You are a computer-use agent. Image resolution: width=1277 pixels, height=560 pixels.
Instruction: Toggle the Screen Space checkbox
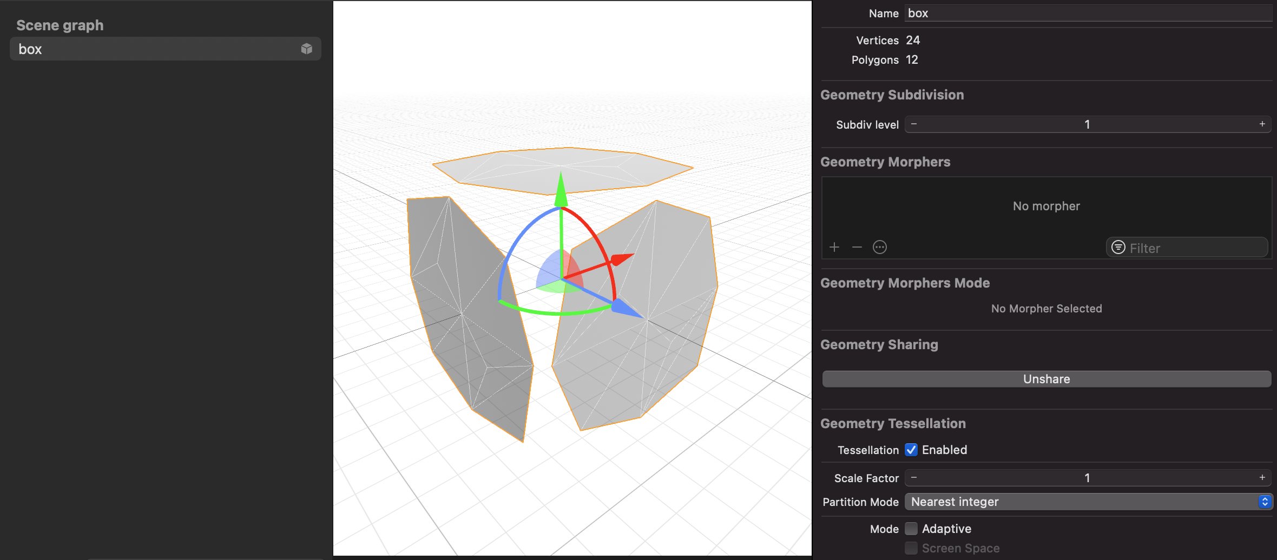911,548
